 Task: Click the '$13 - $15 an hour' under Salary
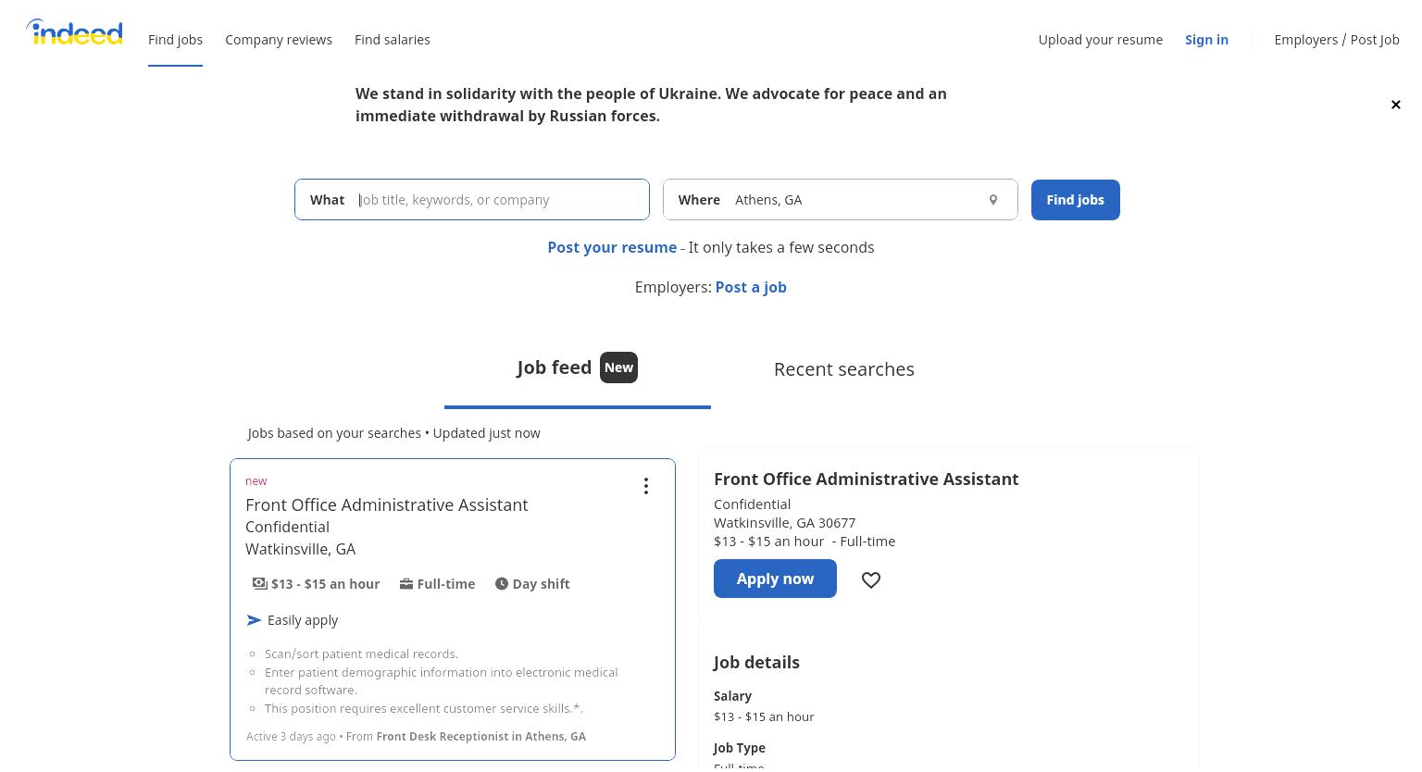click(764, 716)
